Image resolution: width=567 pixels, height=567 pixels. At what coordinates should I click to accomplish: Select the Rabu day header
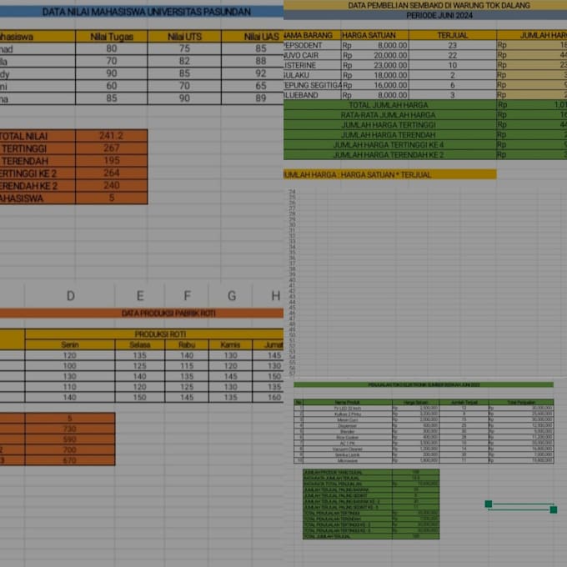[x=187, y=344]
